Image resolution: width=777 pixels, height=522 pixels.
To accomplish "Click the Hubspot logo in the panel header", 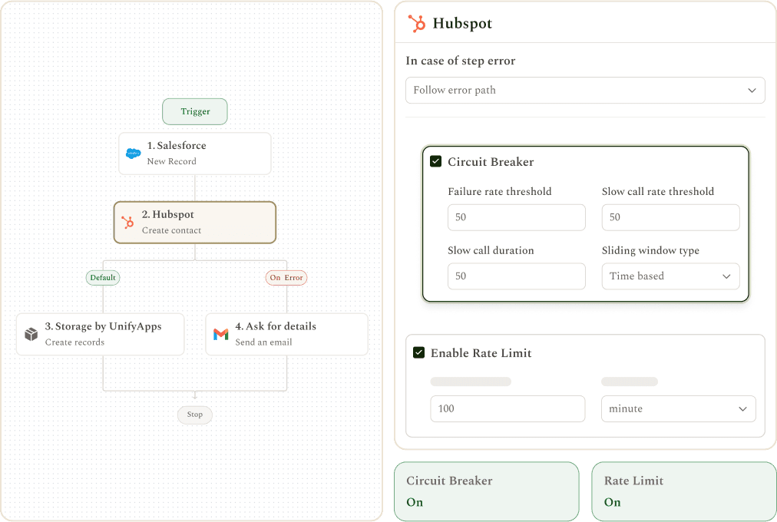I will point(416,23).
